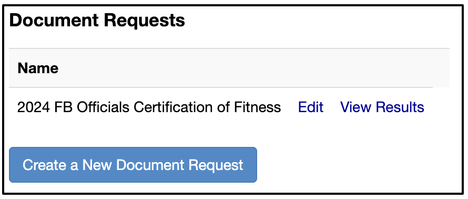Start a new document request
Image resolution: width=468 pixels, height=199 pixels.
point(133,165)
